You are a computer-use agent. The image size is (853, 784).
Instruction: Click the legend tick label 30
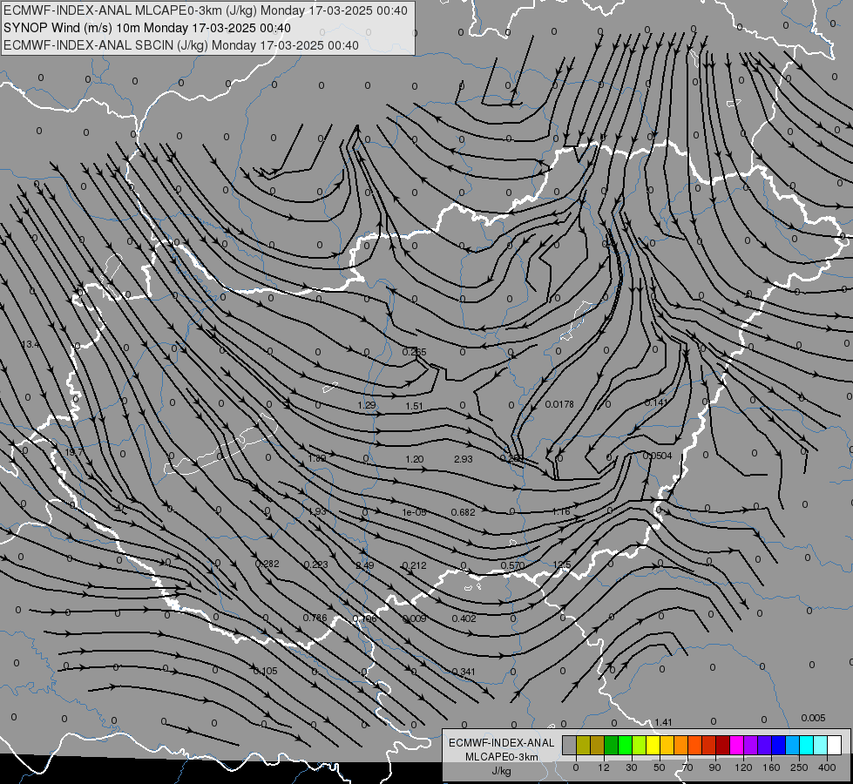pos(632,767)
